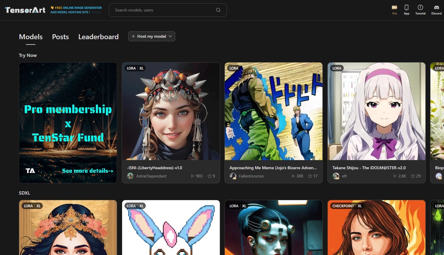Image resolution: width=444 pixels, height=255 pixels.
Task: Open the Takane Shijou model title link
Action: (369, 168)
